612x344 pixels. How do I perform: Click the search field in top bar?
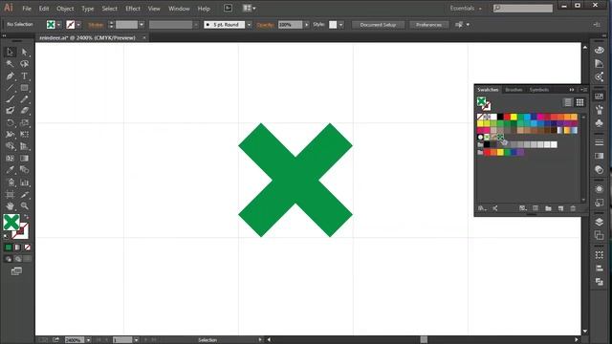(523, 9)
